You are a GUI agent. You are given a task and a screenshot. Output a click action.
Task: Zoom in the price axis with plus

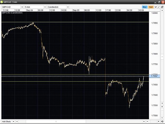[162, 107]
